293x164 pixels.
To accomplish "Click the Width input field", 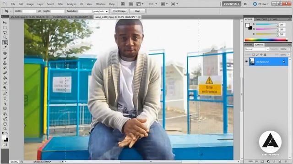I will click(x=29, y=11).
